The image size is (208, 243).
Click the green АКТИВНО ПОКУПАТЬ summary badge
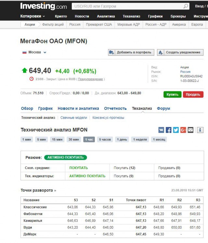point(66,157)
